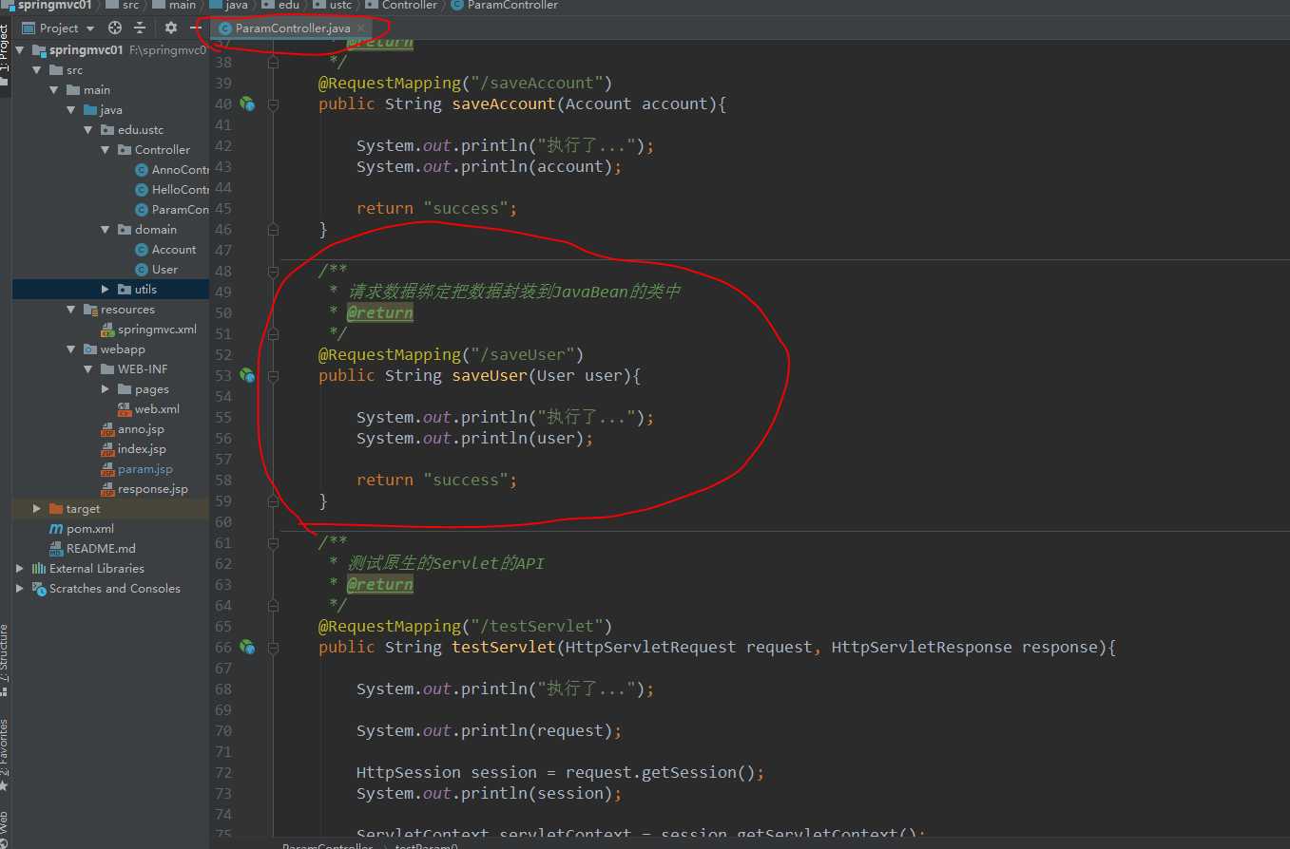
Task: Select ParamController class in project tree
Action: tap(171, 210)
